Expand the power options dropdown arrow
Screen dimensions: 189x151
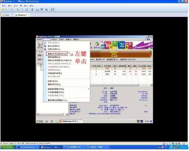[6, 9]
